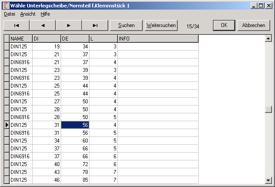Click the DE column header

[75, 39]
